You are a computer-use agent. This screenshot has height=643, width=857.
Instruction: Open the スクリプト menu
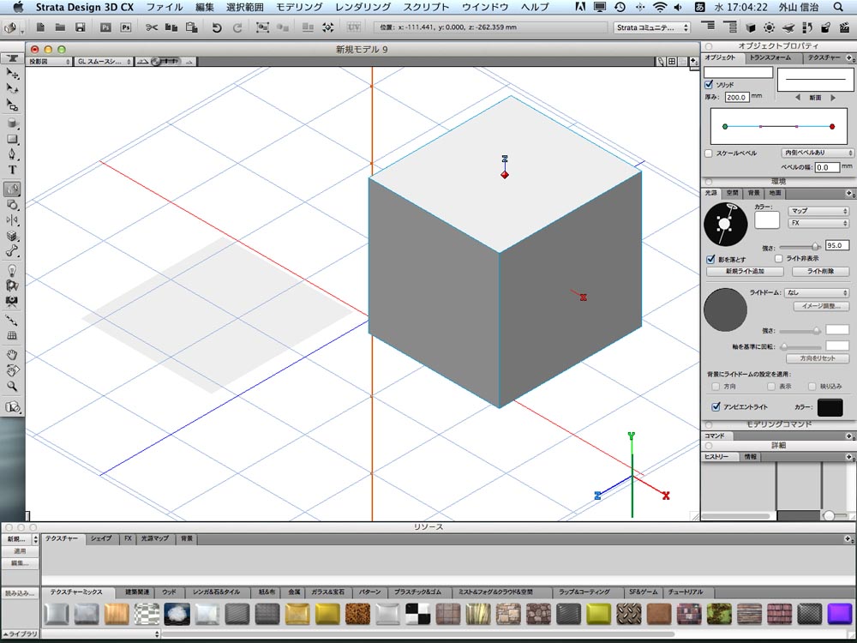(x=426, y=7)
